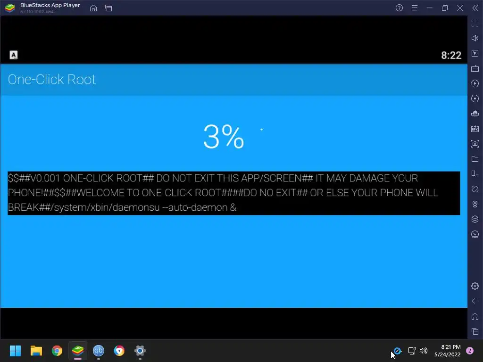Toggle the cursor lock sidebar icon
The image size is (483, 362).
(x=475, y=53)
